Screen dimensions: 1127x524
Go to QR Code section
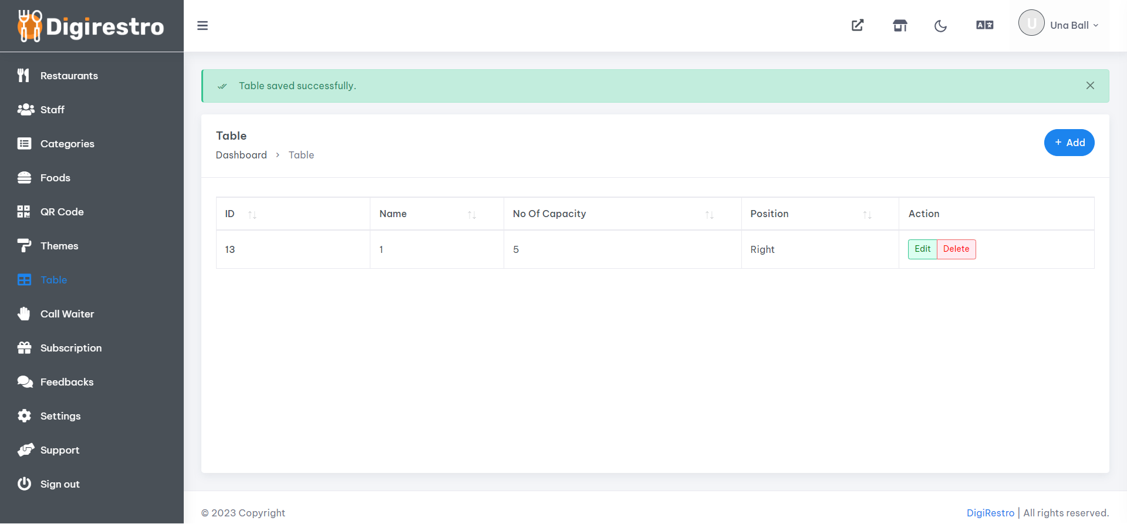click(x=62, y=212)
